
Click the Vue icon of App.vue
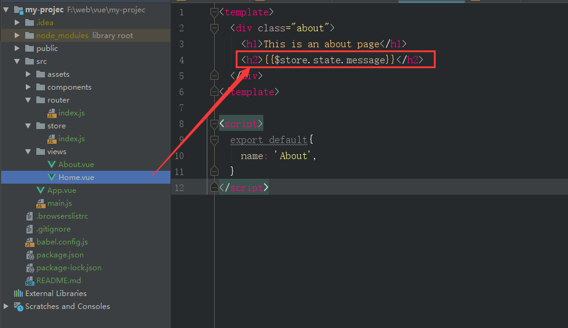coord(41,190)
